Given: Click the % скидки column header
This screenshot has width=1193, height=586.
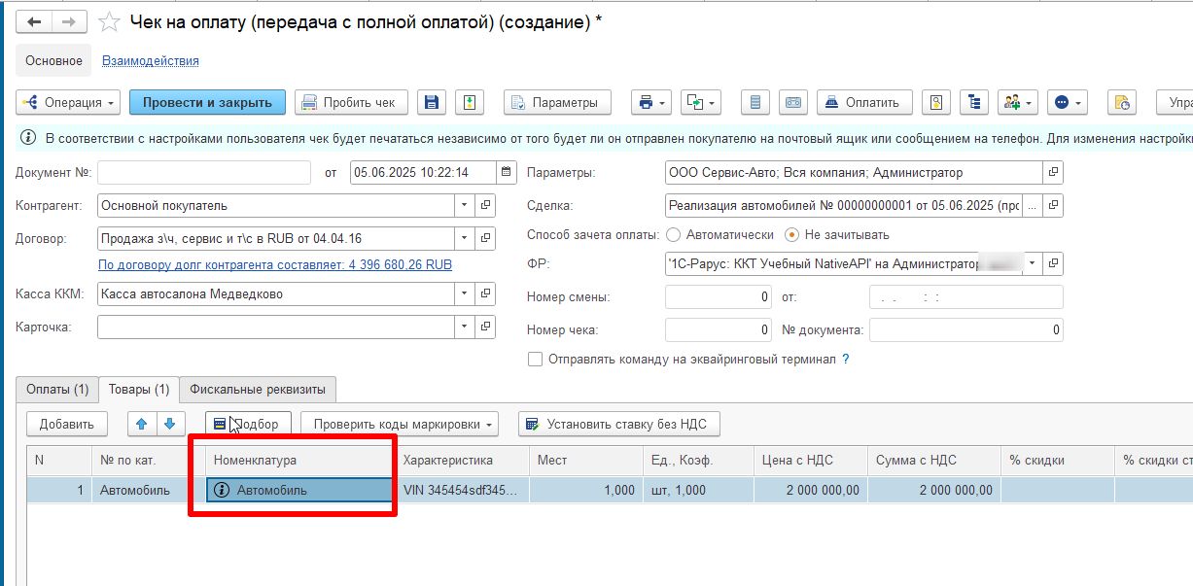Looking at the screenshot, I should click(1058, 460).
